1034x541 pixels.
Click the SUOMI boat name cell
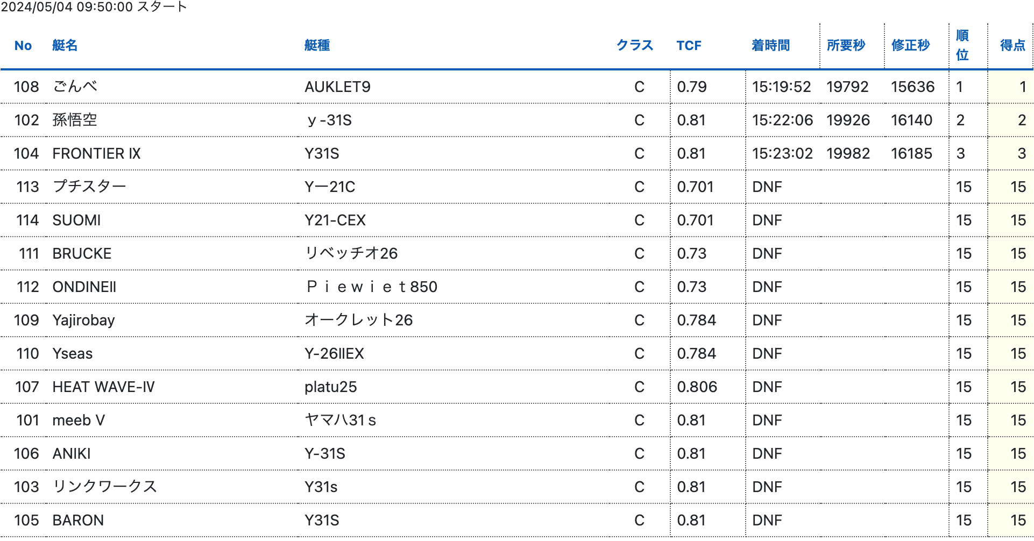(76, 220)
